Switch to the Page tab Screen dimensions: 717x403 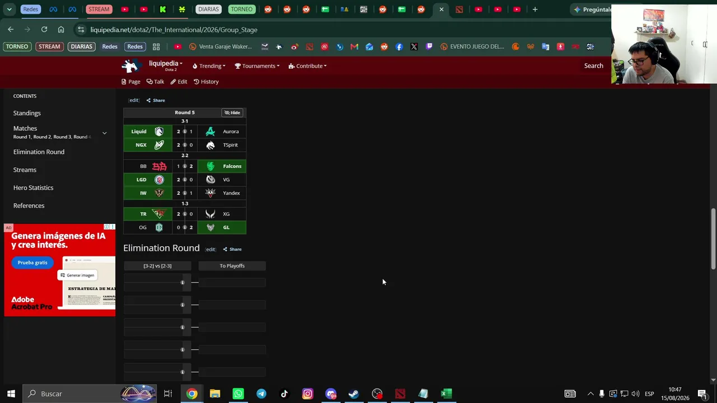[131, 82]
